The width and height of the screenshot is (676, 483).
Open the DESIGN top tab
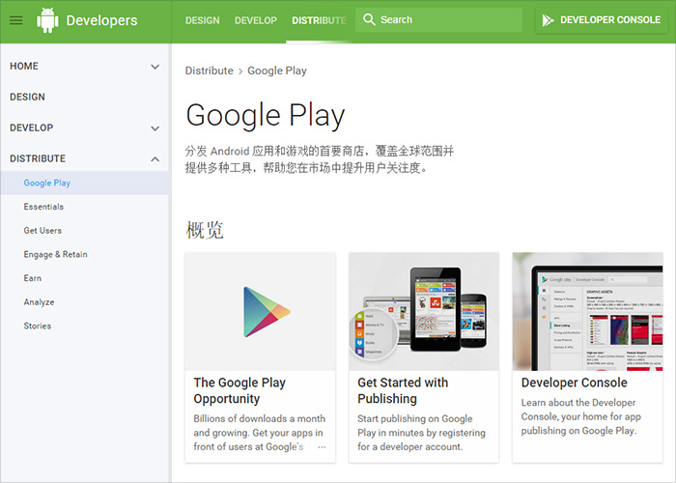click(202, 20)
